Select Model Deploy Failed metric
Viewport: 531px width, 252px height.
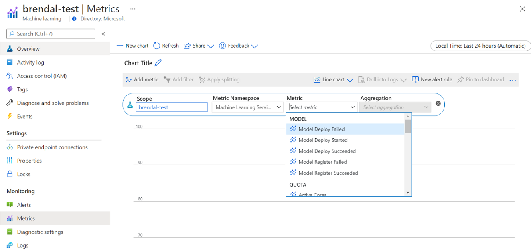point(345,129)
